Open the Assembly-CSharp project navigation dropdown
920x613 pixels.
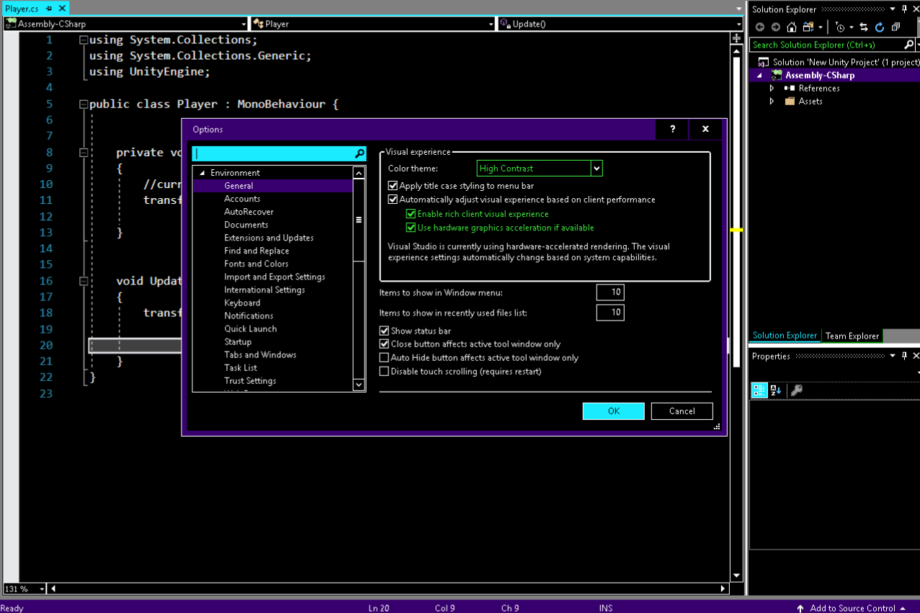pyautogui.click(x=244, y=24)
